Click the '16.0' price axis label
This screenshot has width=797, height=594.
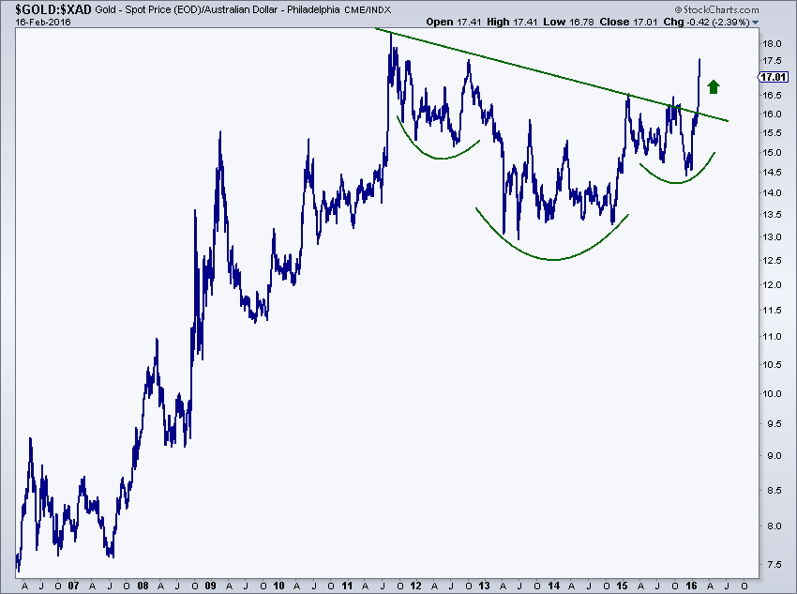tap(772, 114)
